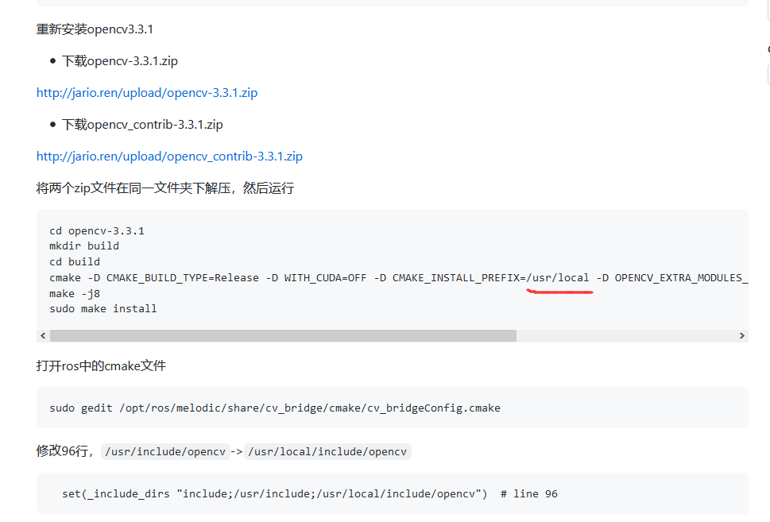
Task: Click /usr/local in CMAKE_INSTALL_PREFIX
Action: 558,278
